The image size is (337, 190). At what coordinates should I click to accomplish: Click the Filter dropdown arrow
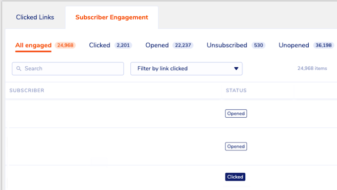point(236,69)
